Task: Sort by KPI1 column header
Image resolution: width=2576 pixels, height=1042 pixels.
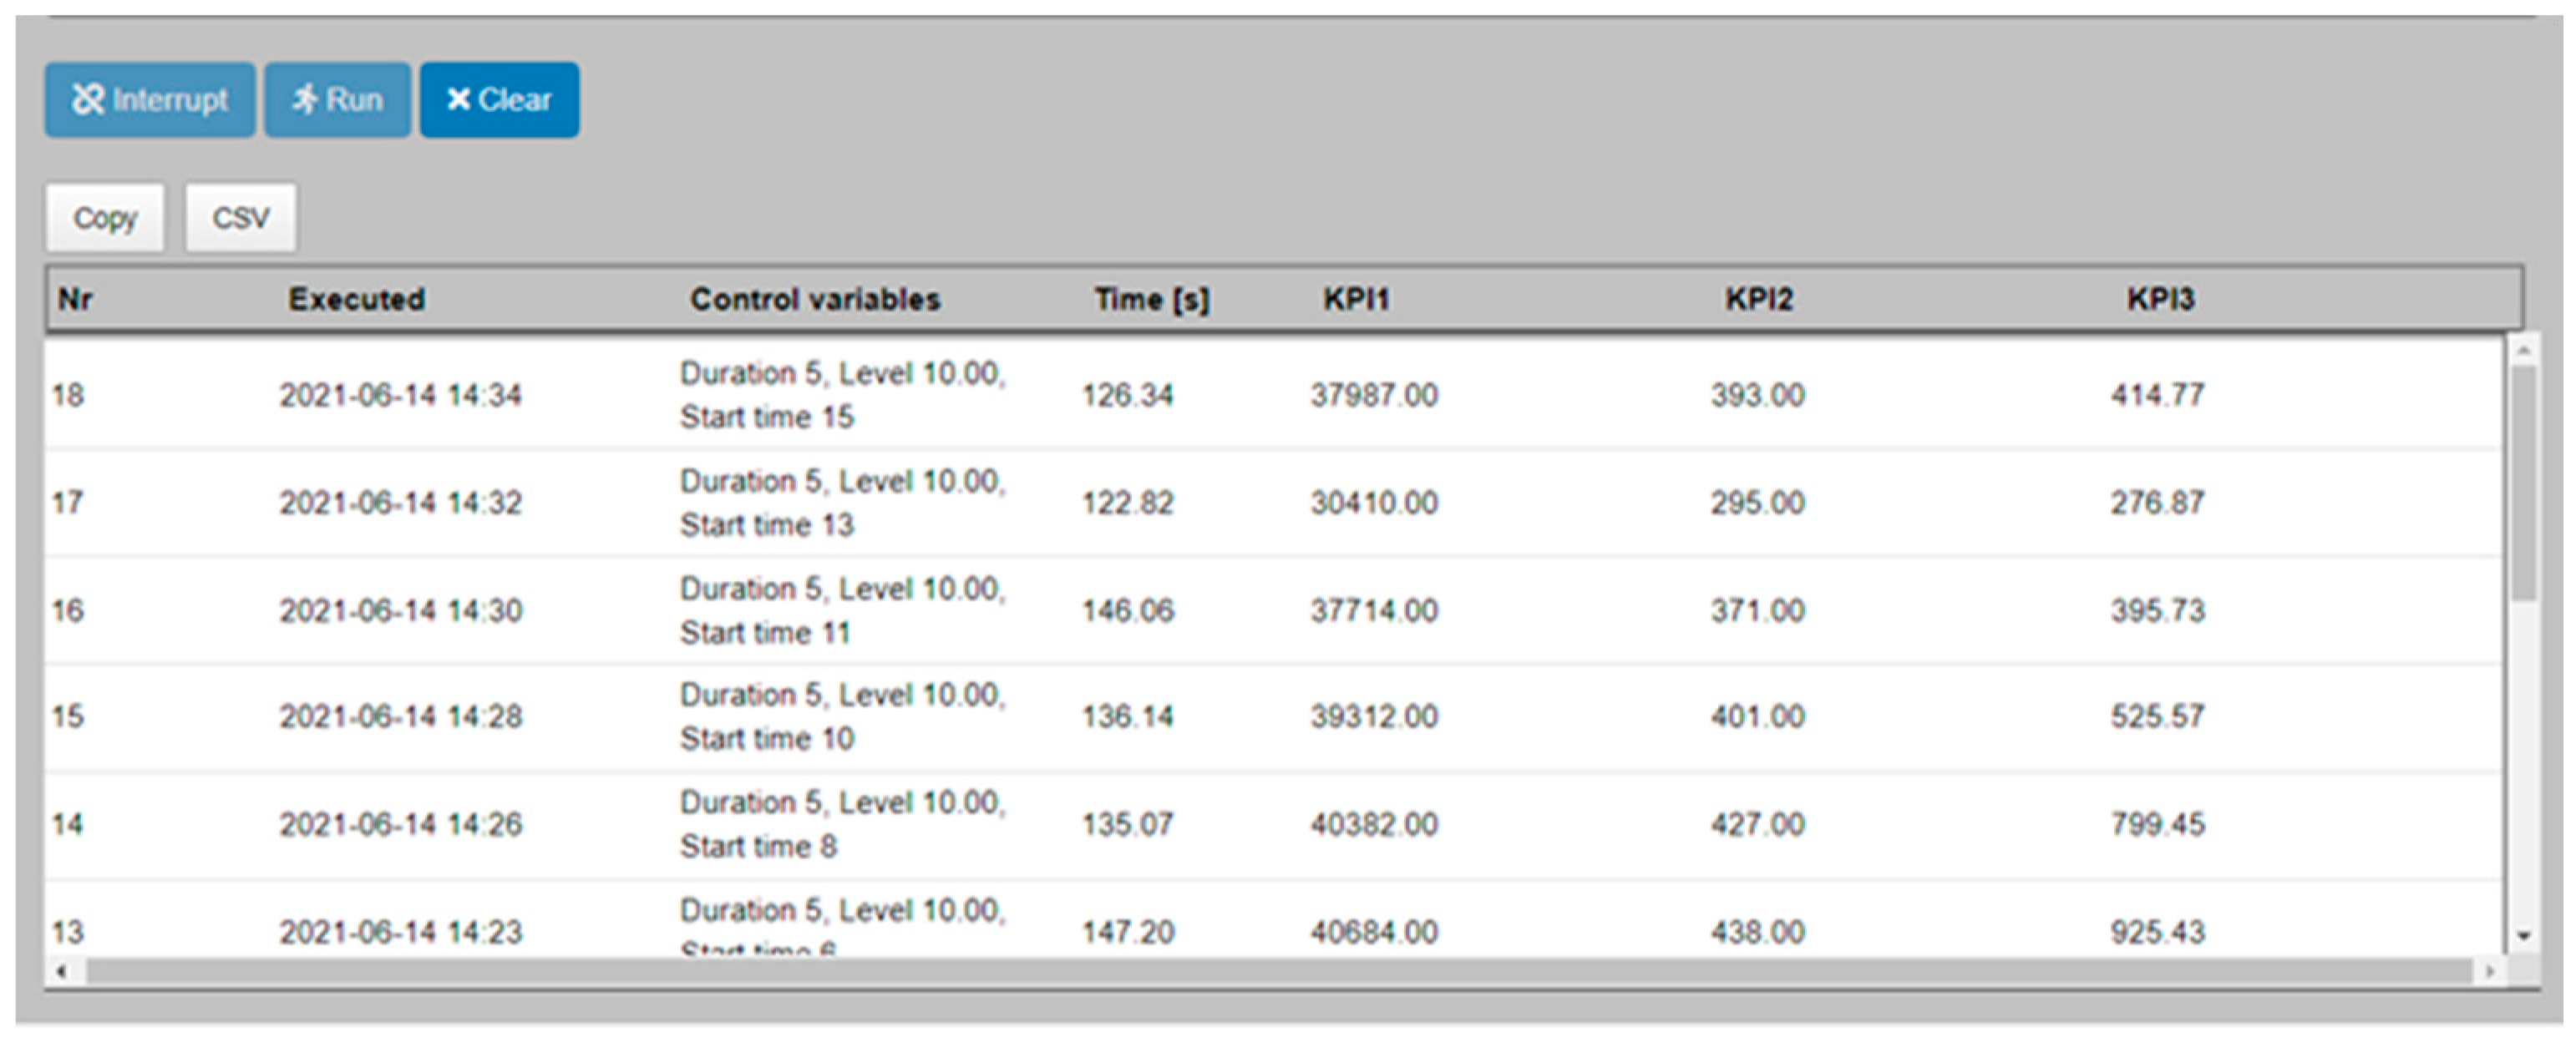Action: coord(1356,299)
